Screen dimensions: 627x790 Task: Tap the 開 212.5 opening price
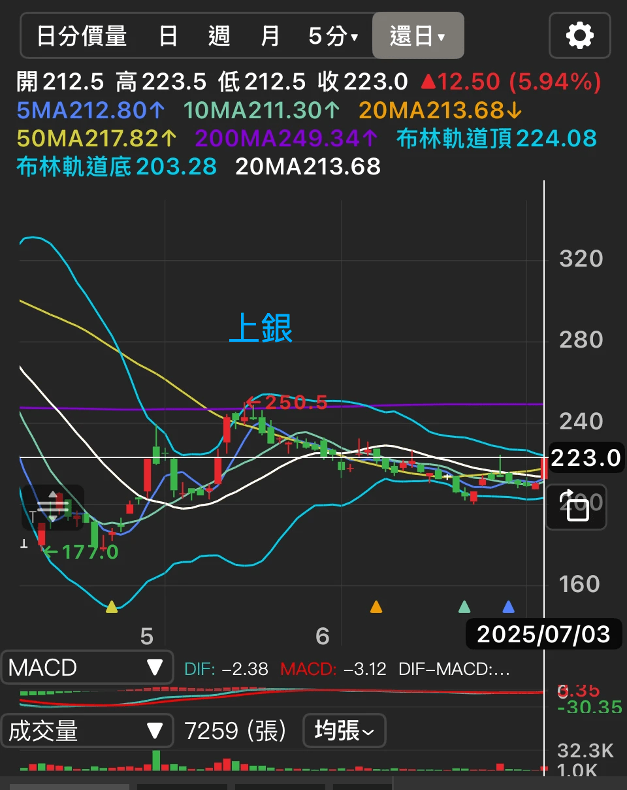(60, 82)
